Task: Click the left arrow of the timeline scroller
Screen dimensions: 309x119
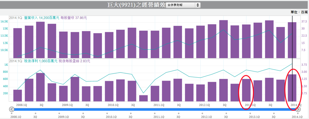Action: [12, 109]
